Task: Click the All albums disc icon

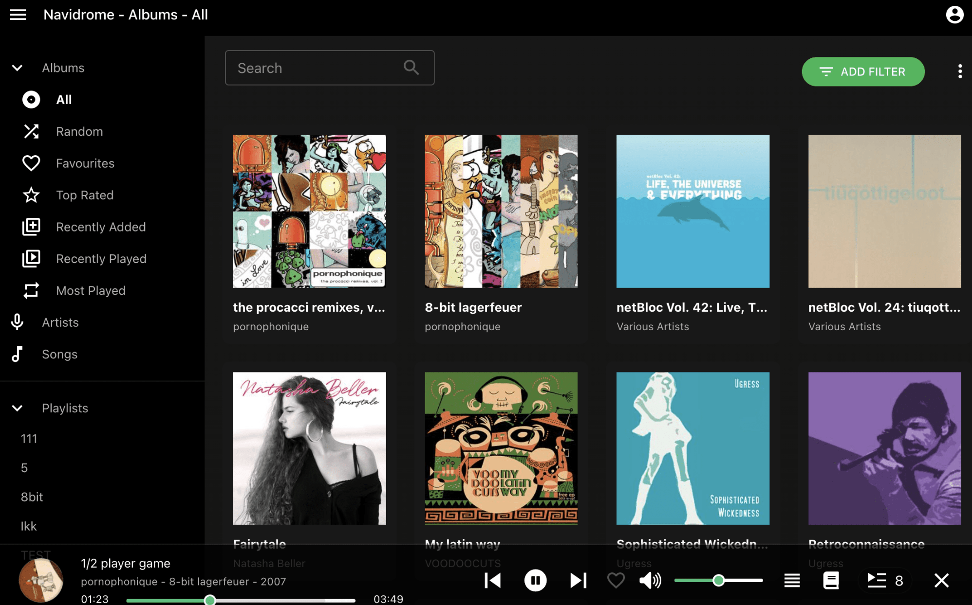Action: point(31,100)
